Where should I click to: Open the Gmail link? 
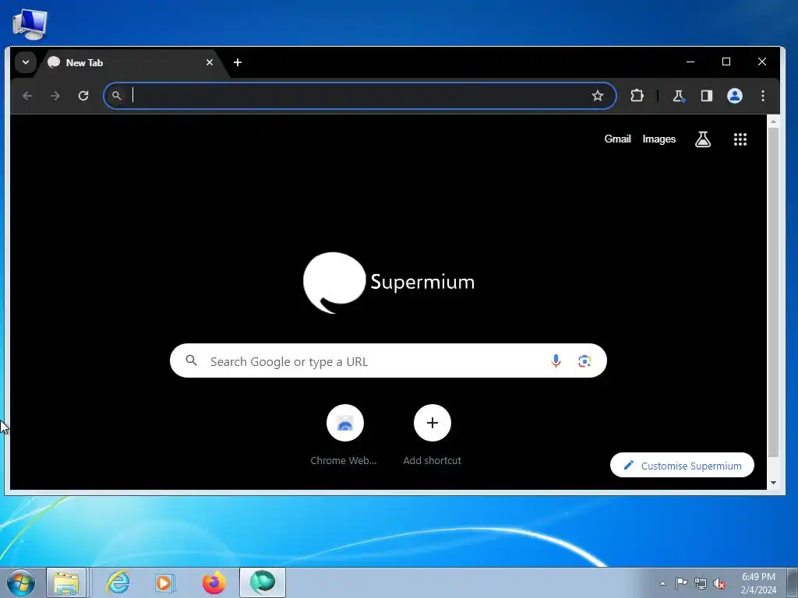[617, 139]
